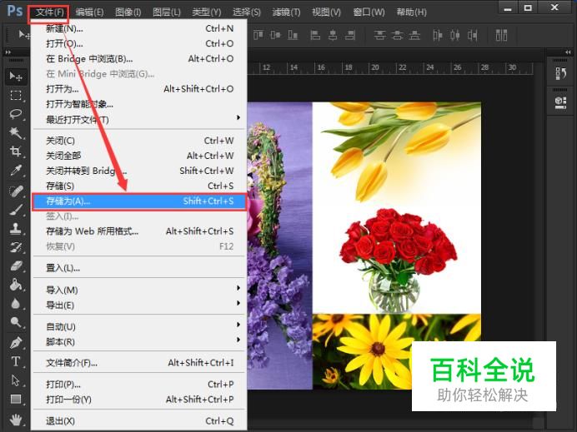This screenshot has height=432, width=577.
Task: Open the 图像(I) menu
Action: pos(128,12)
